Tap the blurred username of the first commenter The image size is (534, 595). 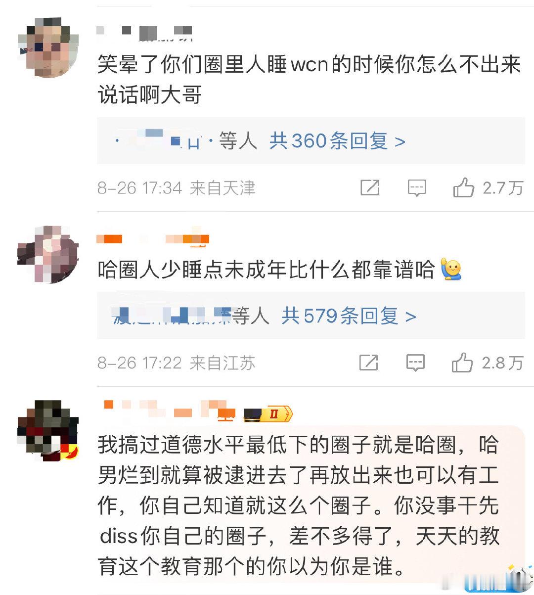tap(144, 32)
